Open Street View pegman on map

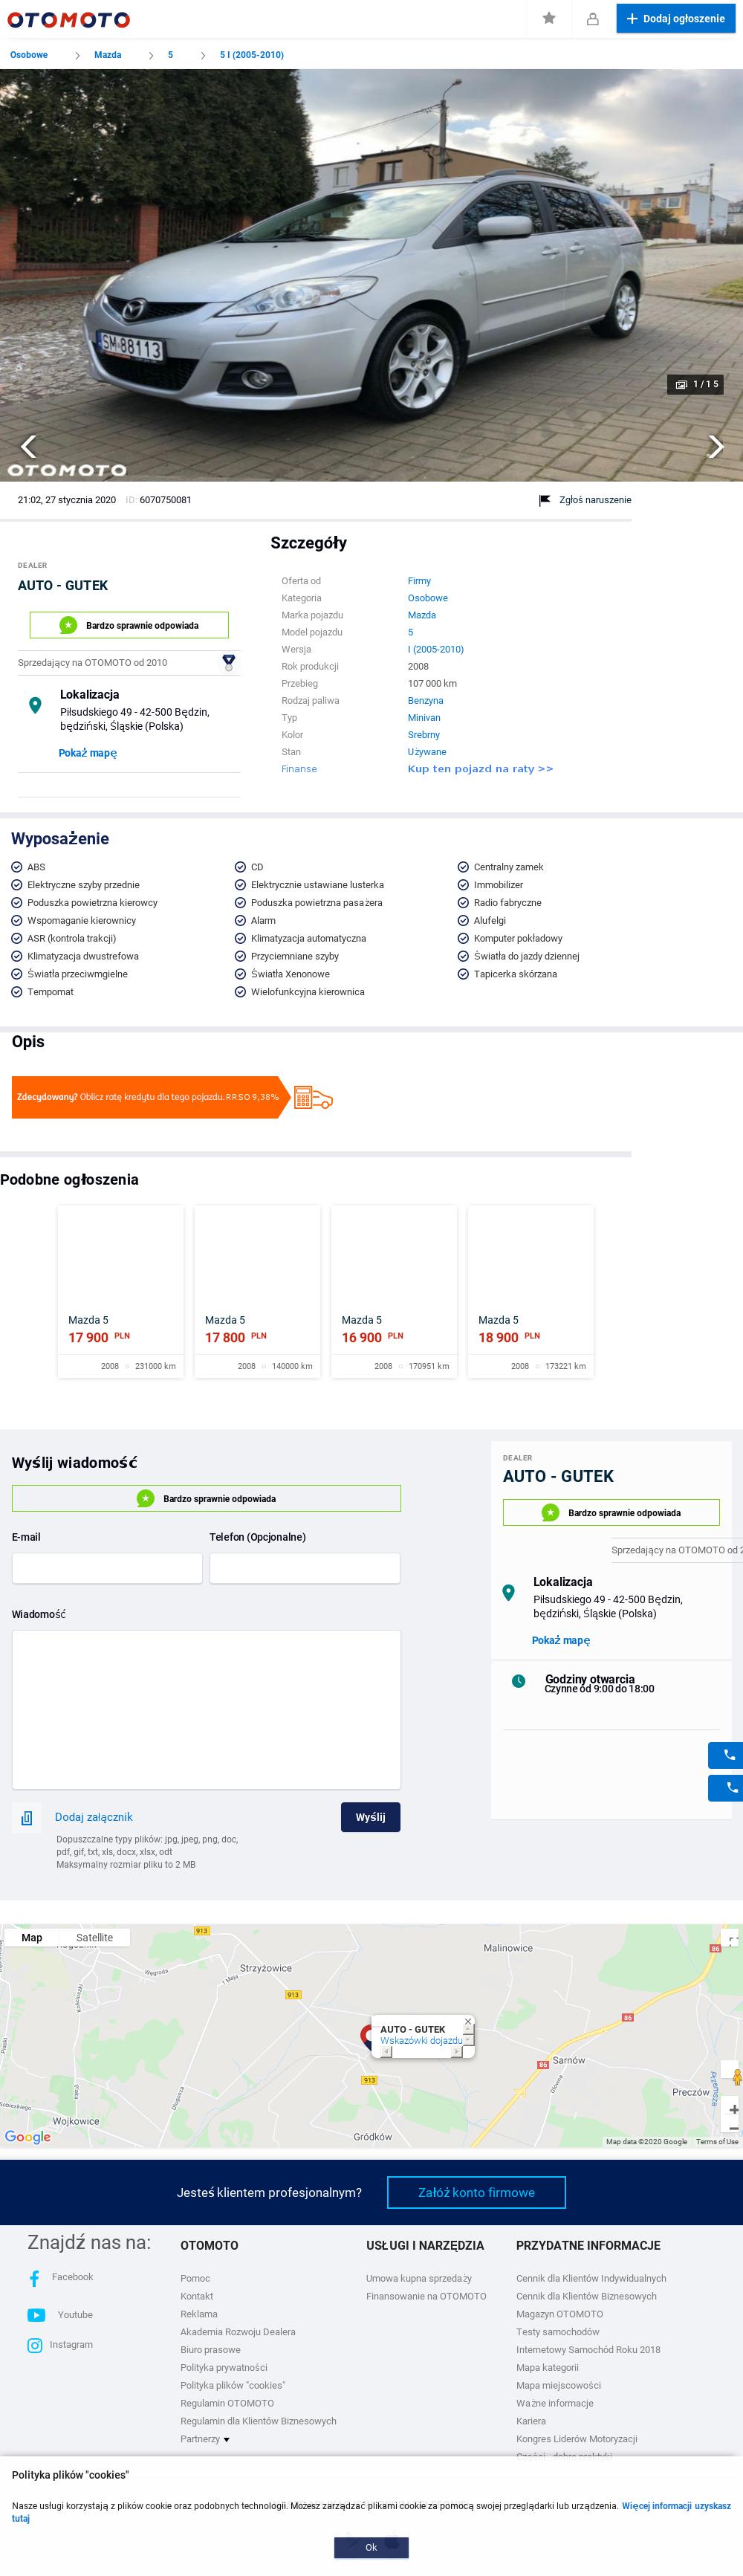click(737, 2076)
